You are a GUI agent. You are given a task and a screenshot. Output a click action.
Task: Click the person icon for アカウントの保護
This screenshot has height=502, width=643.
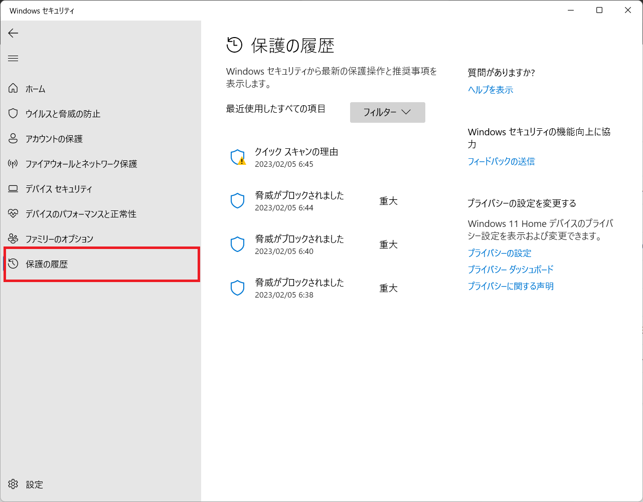tap(13, 138)
